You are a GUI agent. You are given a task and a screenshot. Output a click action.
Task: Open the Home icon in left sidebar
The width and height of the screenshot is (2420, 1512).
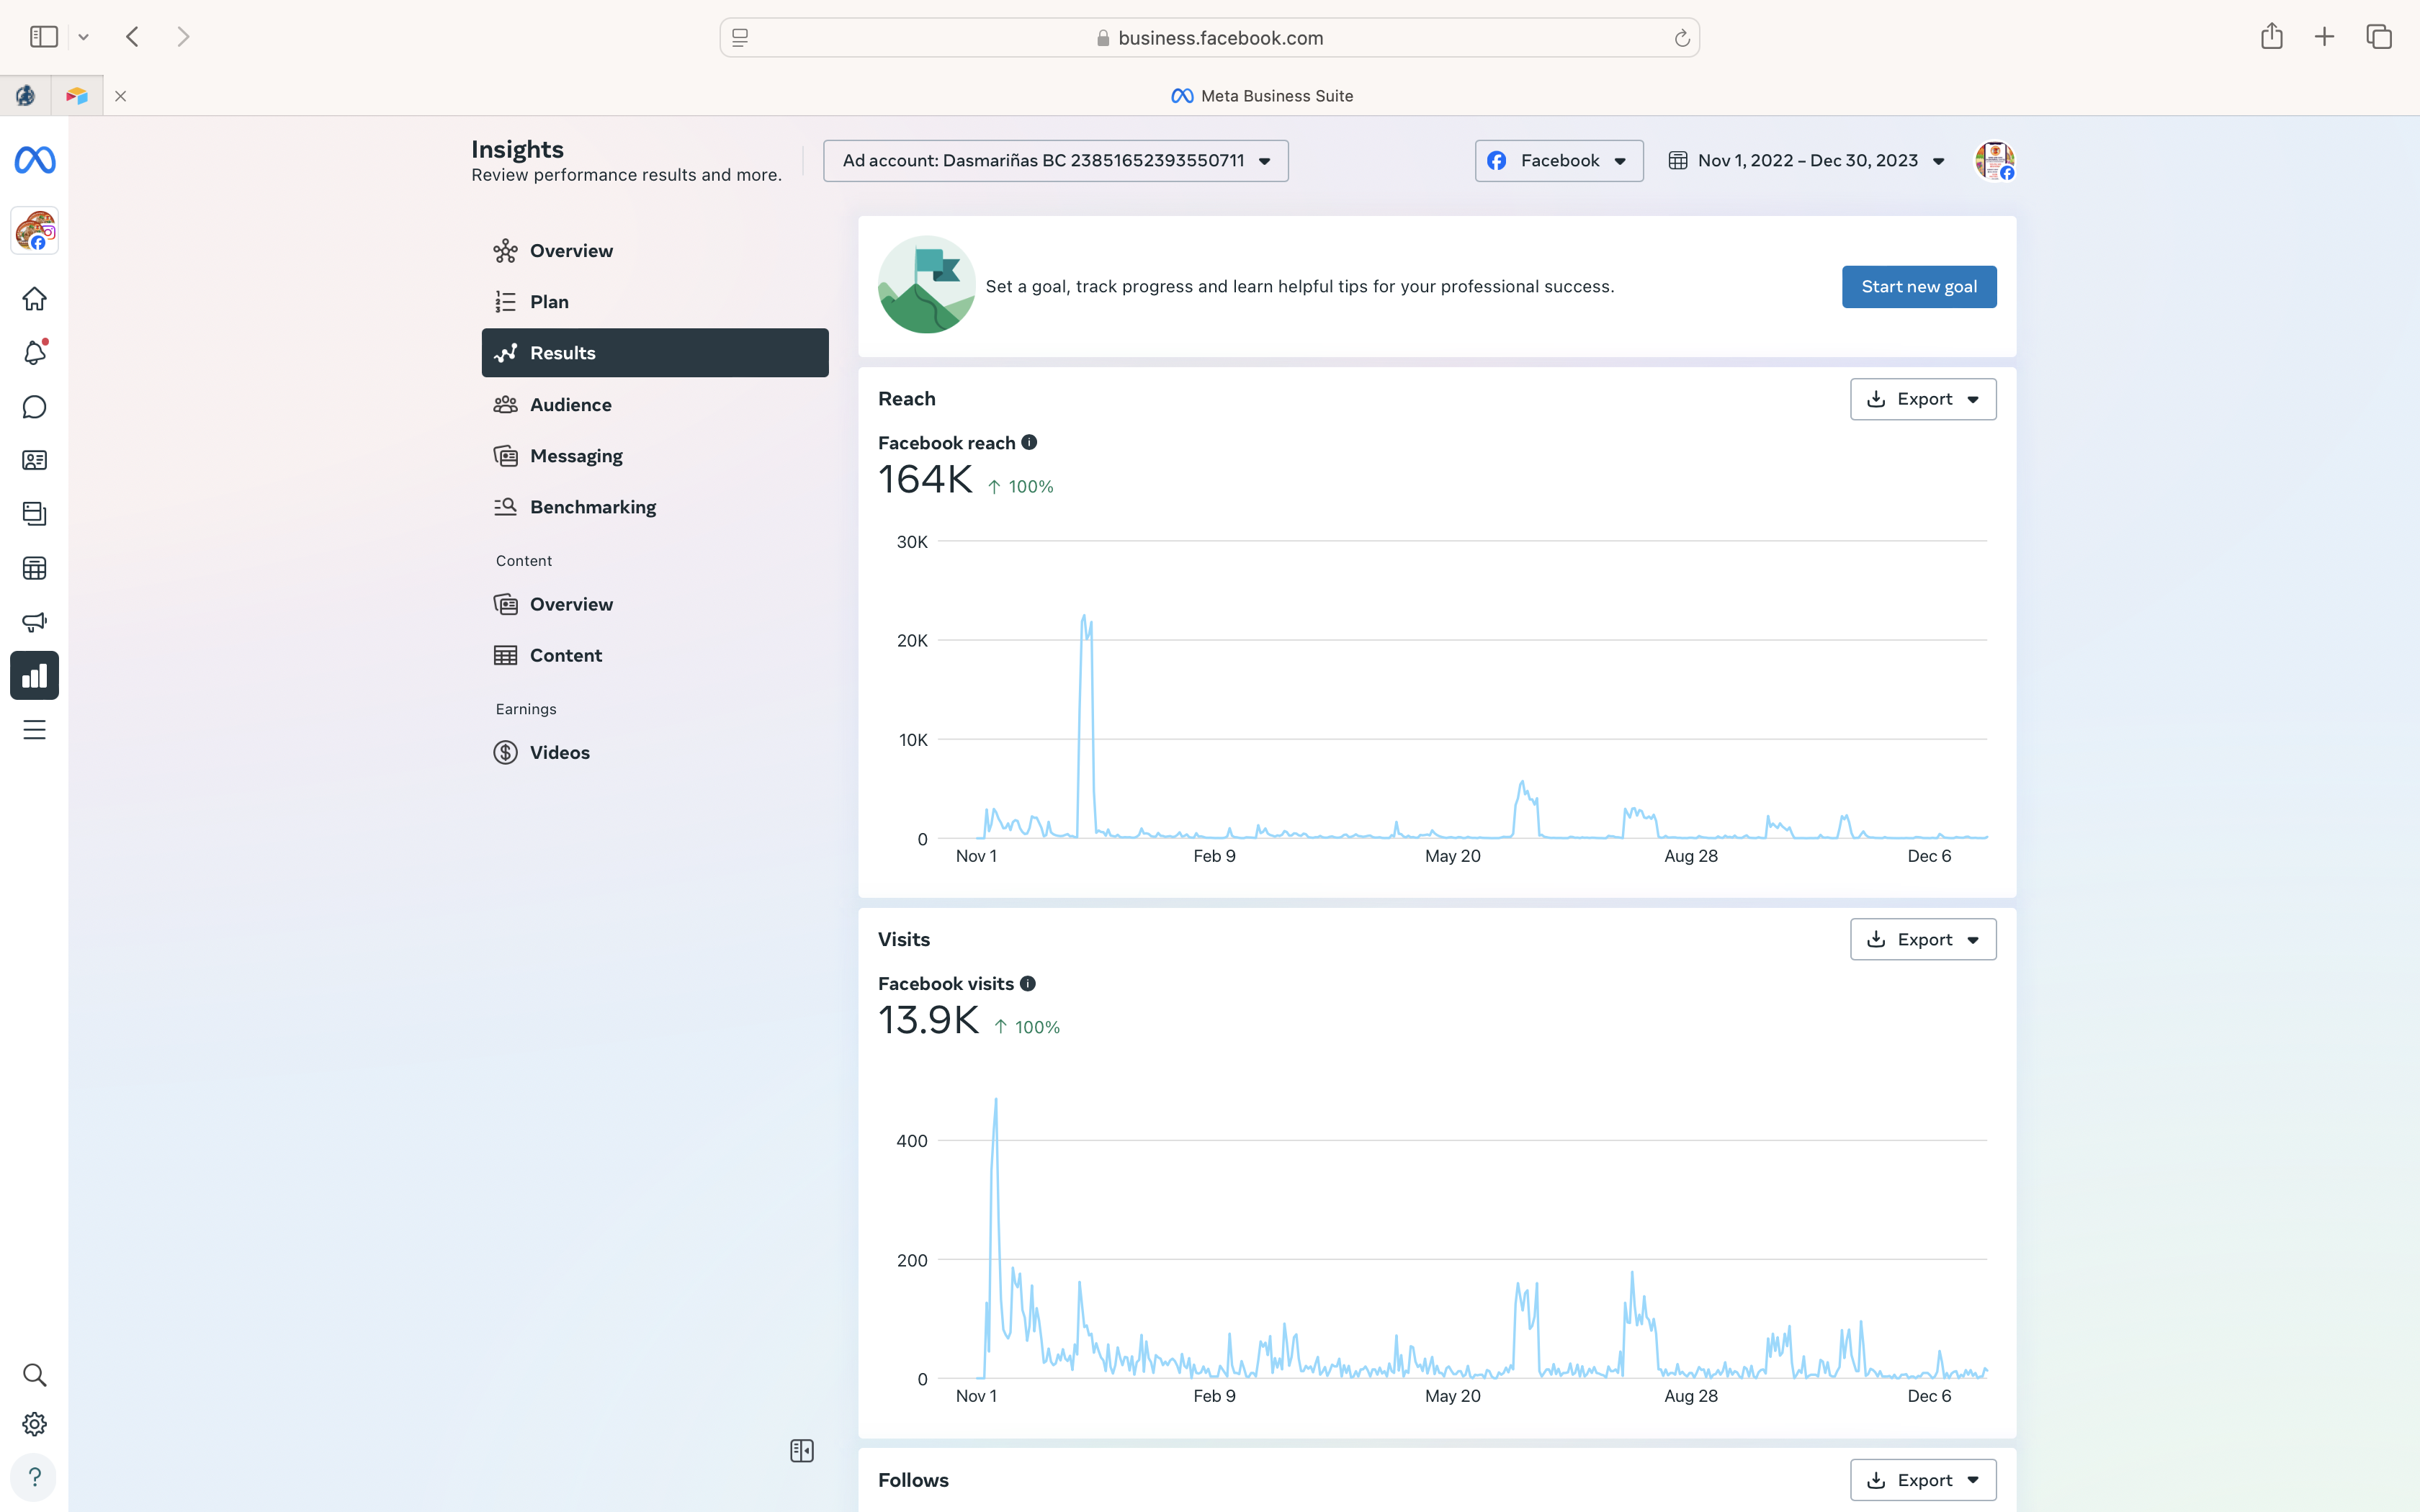(x=34, y=299)
